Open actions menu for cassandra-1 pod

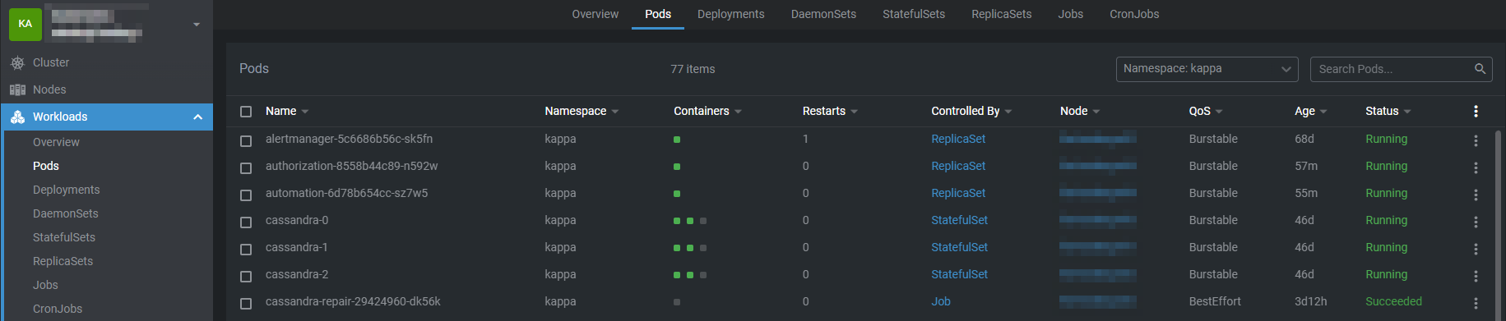click(x=1476, y=249)
